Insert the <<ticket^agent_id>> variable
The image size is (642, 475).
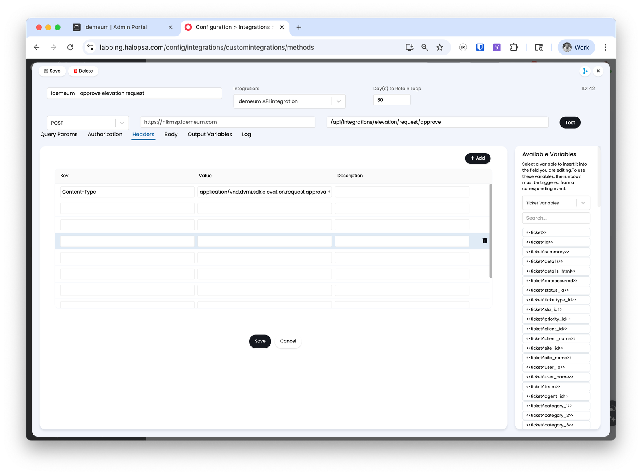coord(556,396)
